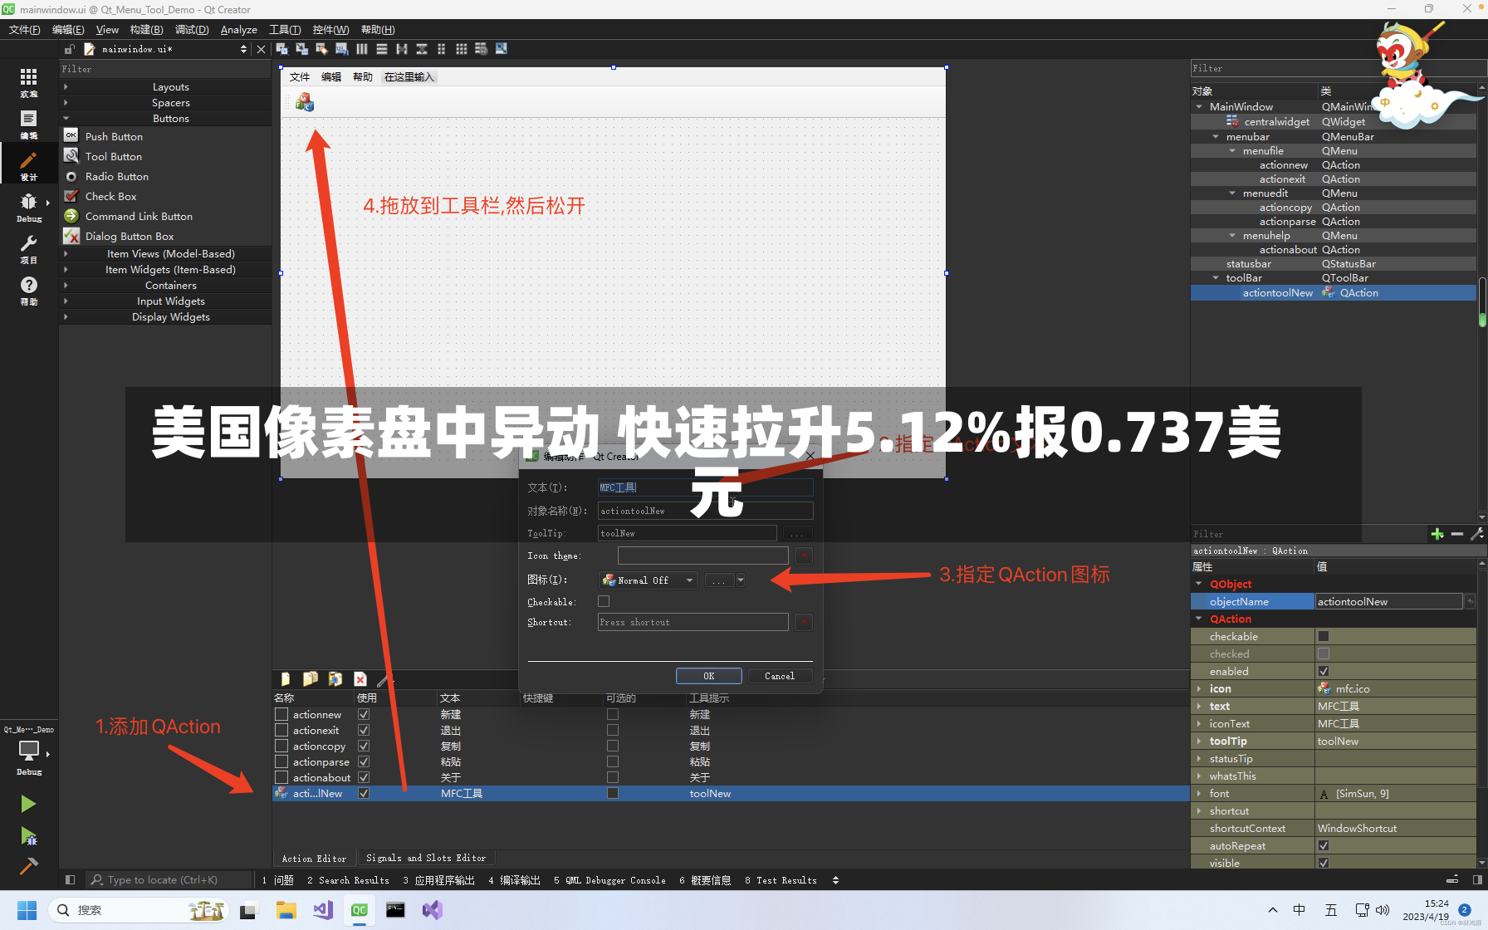Click OK in the action dialog
The width and height of the screenshot is (1488, 930).
click(x=708, y=676)
